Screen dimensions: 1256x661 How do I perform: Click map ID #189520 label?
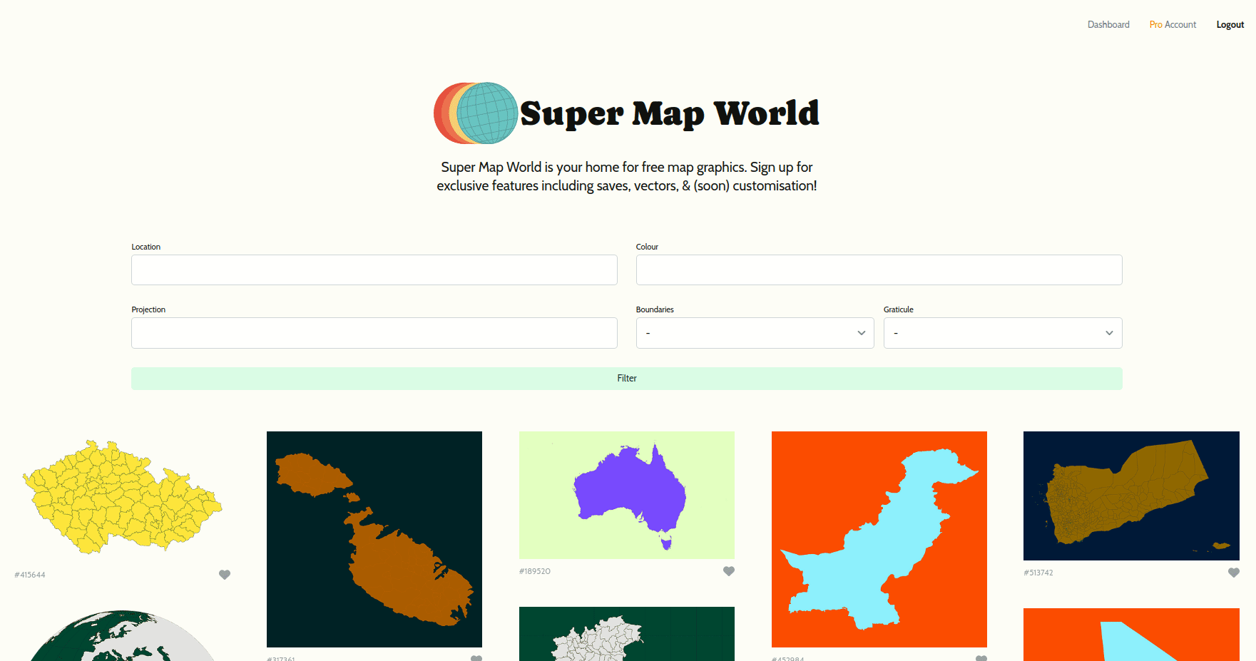coord(535,571)
